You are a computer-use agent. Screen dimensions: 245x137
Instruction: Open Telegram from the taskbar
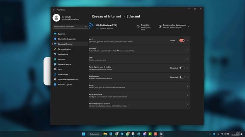coord(122,134)
